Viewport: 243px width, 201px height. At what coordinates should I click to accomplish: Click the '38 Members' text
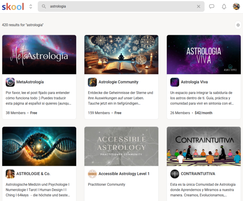click(16, 113)
